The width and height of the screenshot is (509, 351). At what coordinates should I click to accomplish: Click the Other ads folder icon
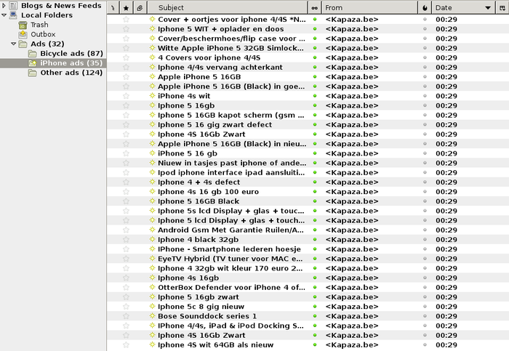click(x=33, y=73)
